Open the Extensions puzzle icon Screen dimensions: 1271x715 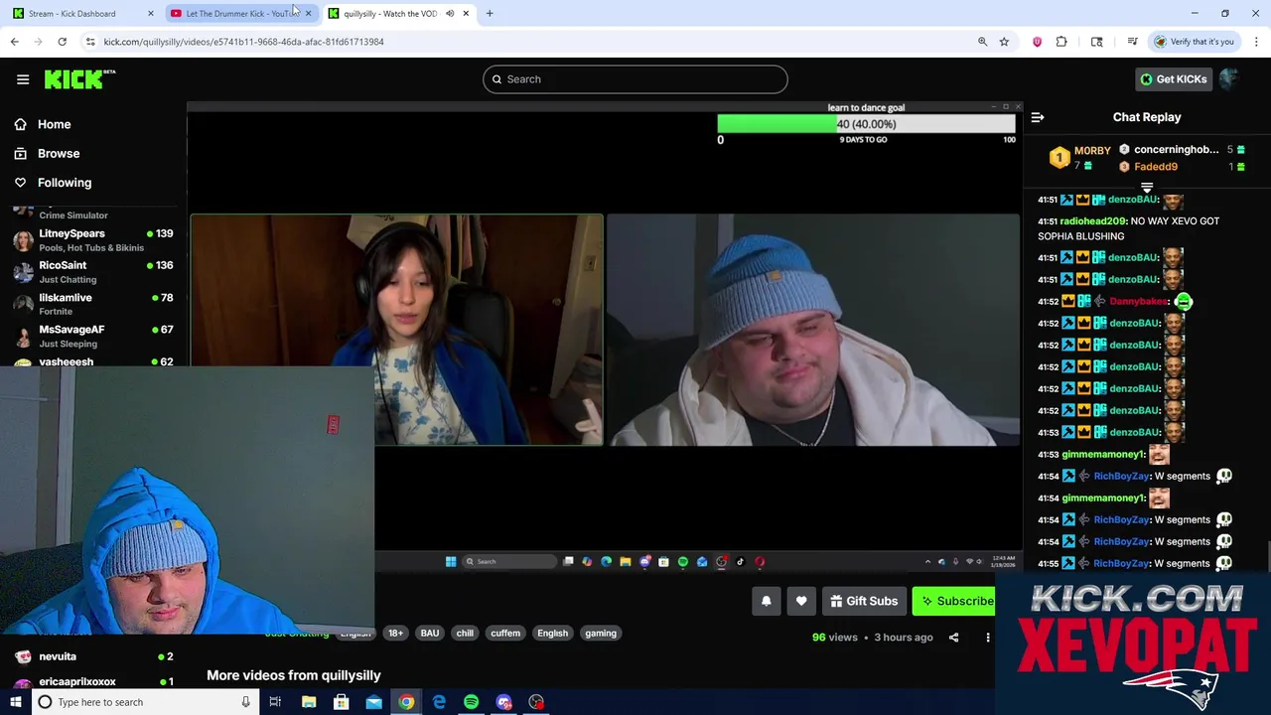[1061, 42]
